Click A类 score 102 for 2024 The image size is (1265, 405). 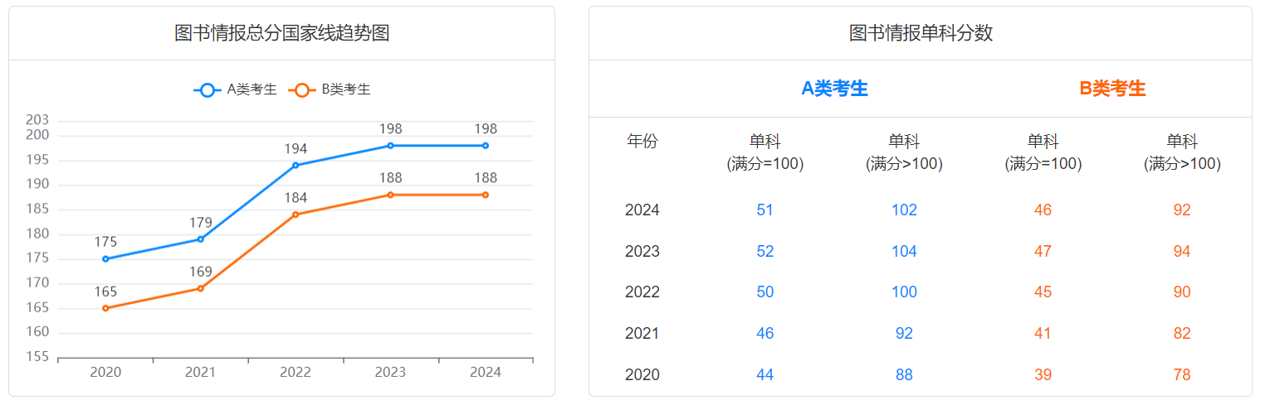(904, 210)
